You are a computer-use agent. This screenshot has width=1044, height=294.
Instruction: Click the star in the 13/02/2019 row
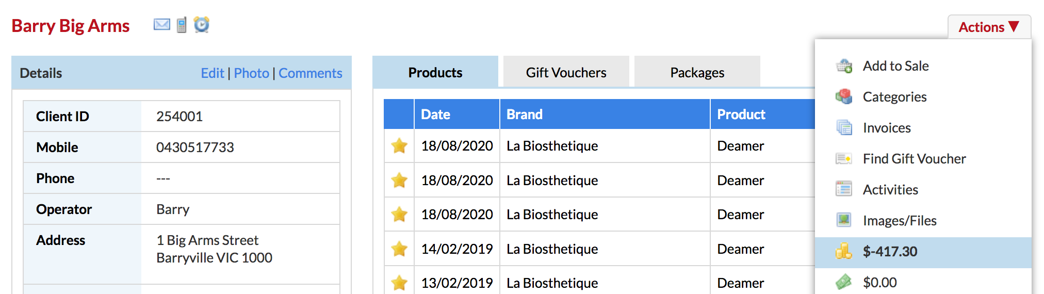[x=399, y=283]
